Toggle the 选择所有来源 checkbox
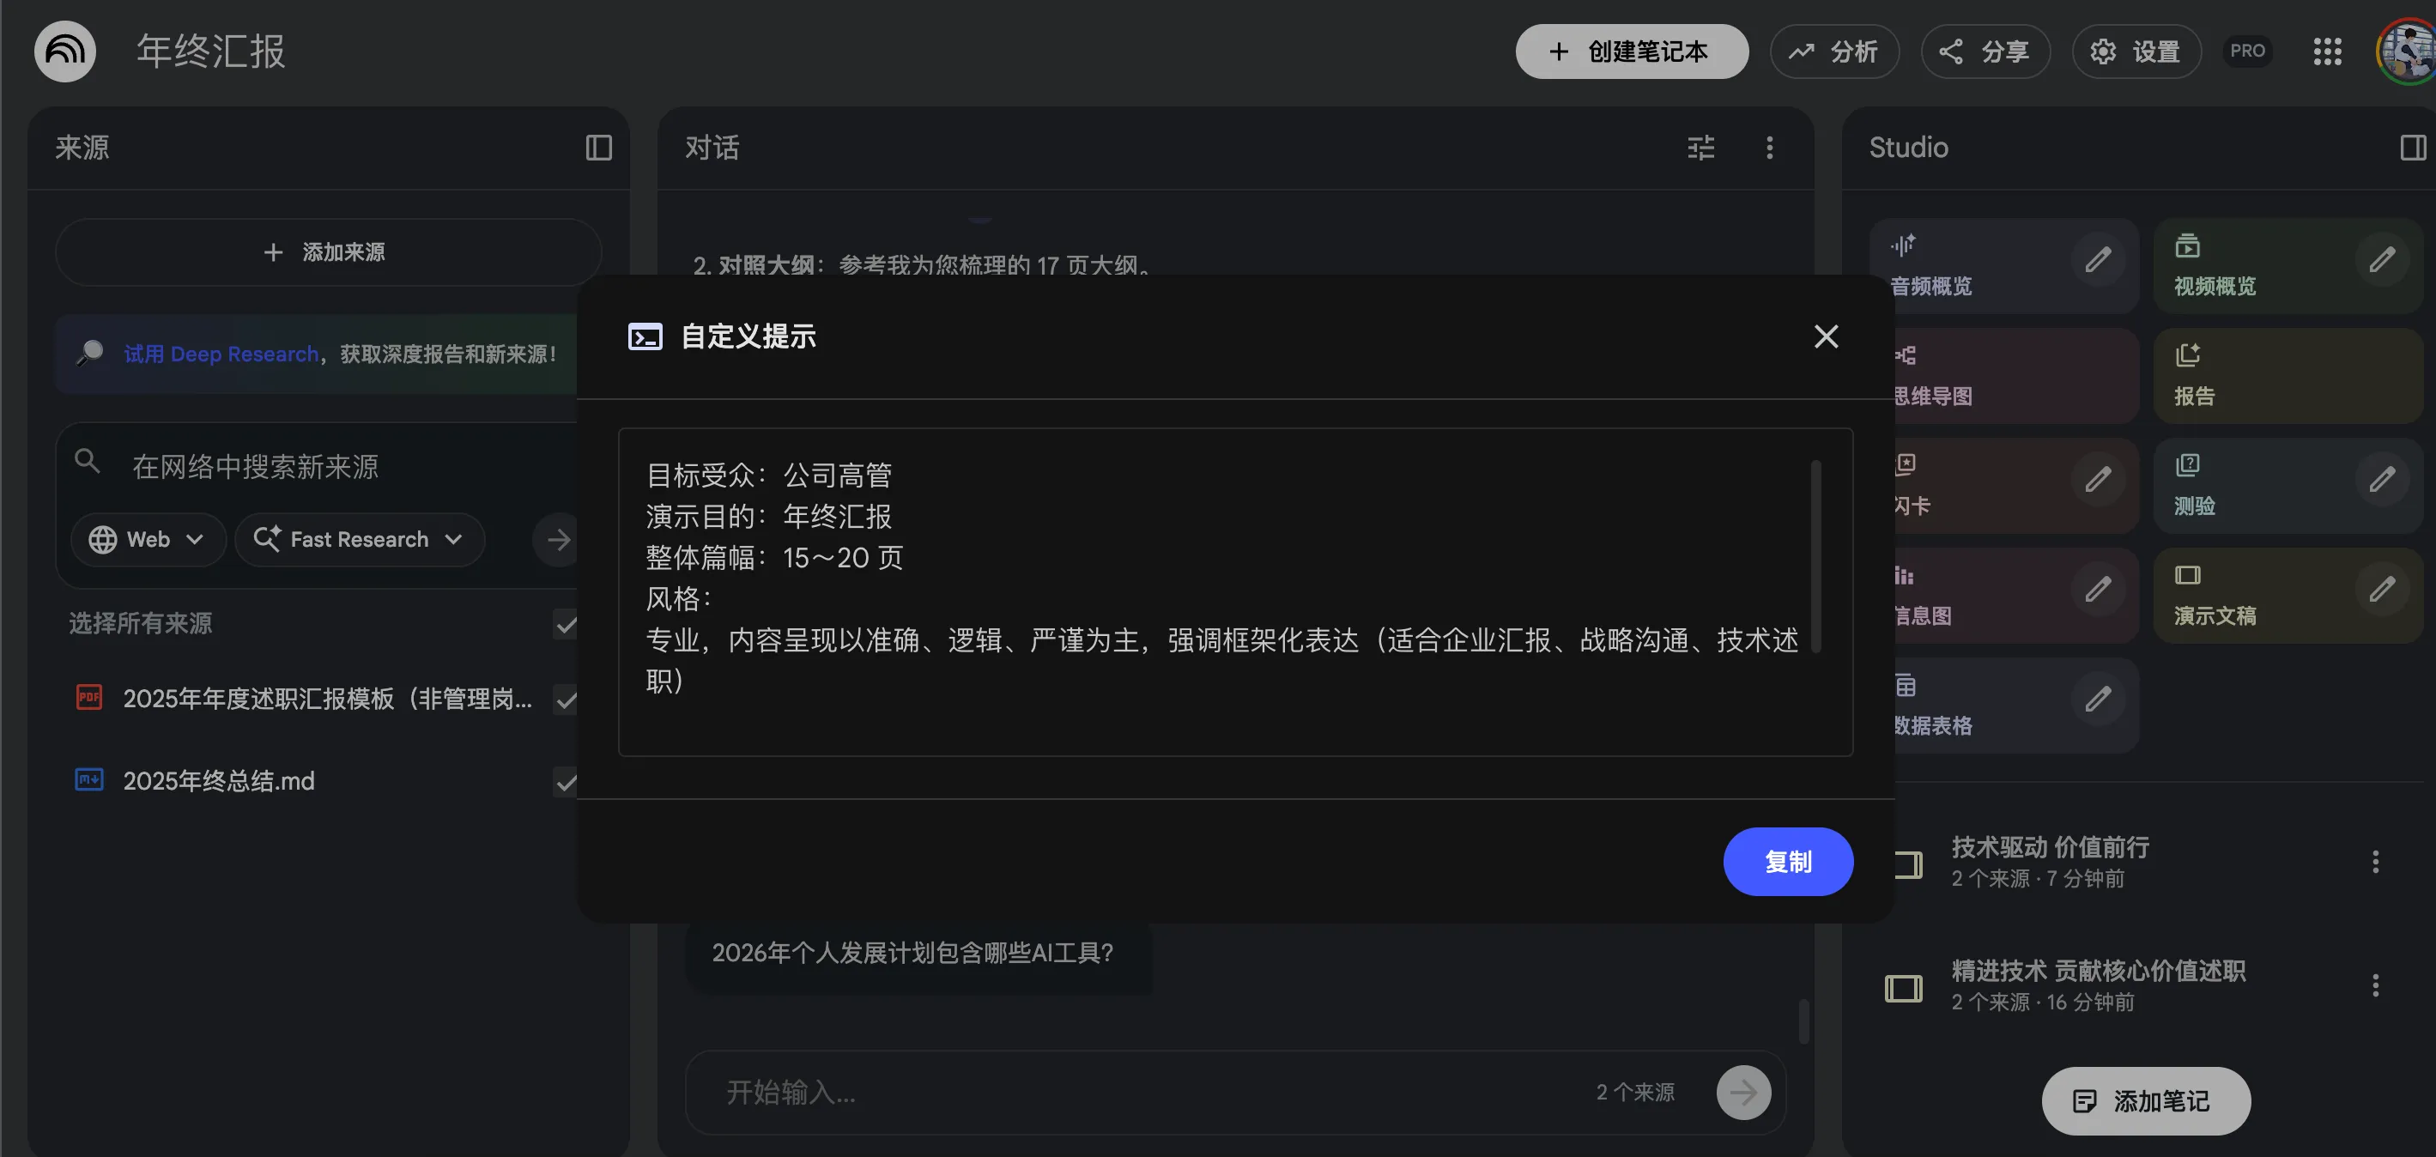Image resolution: width=2436 pixels, height=1157 pixels. click(x=566, y=624)
